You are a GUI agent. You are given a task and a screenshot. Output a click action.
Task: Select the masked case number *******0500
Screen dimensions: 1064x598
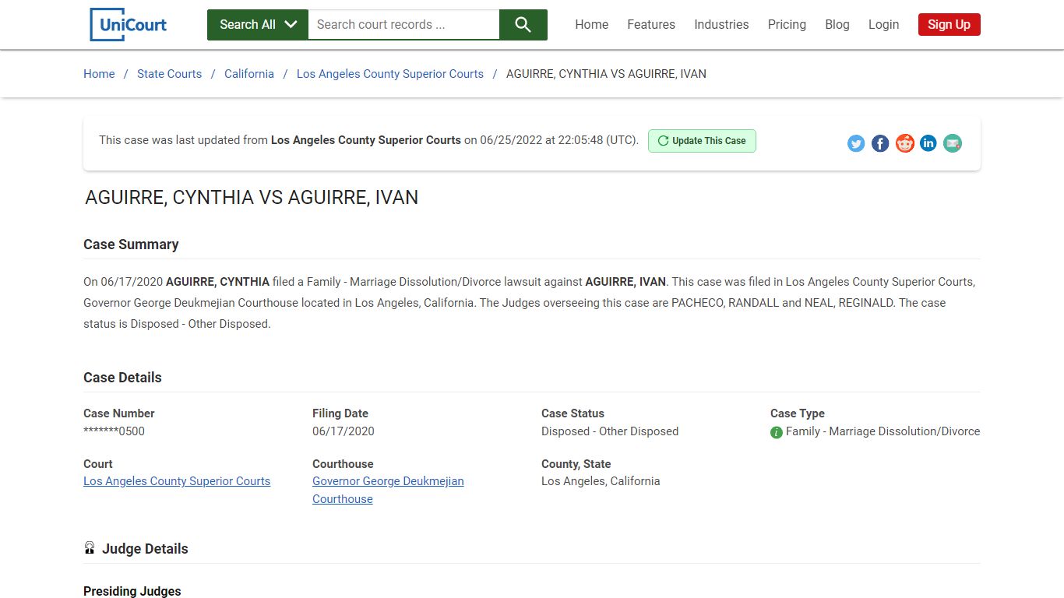[x=115, y=431]
